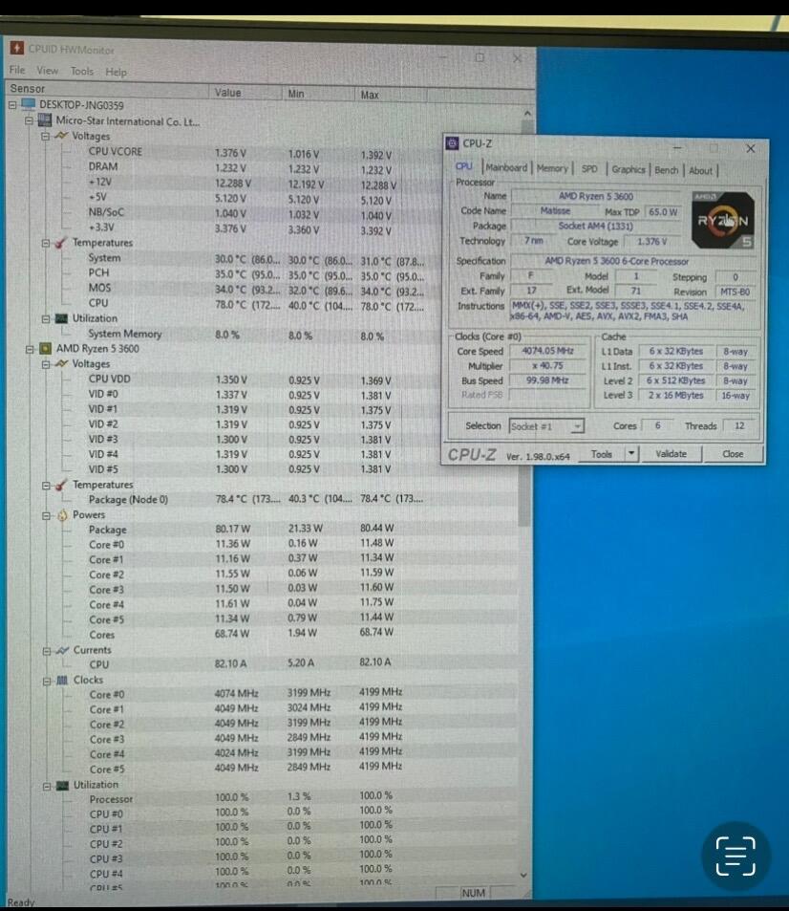Viewport: 789px width, 911px height.
Task: Click the NUM indicator in status bar
Action: coord(473,893)
